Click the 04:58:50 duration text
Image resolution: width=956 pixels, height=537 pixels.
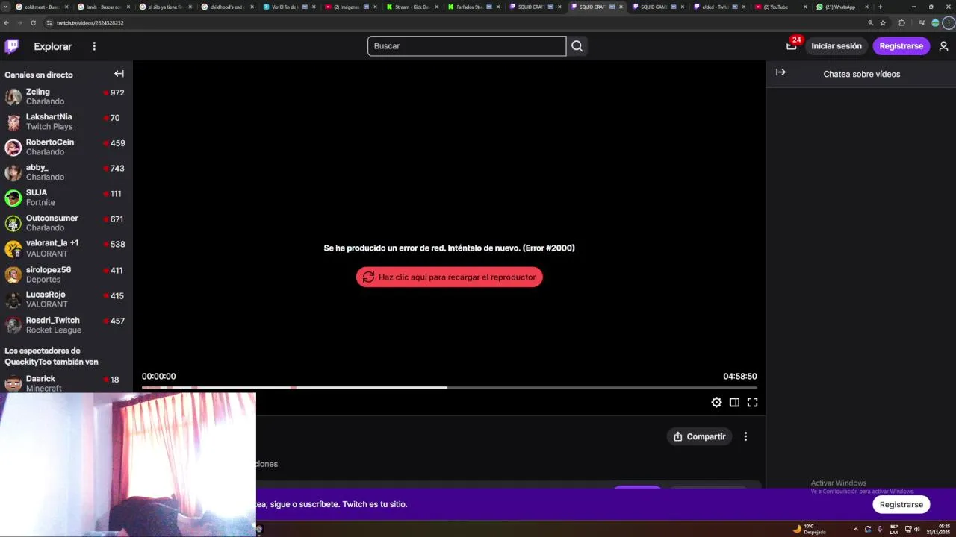[x=740, y=377]
